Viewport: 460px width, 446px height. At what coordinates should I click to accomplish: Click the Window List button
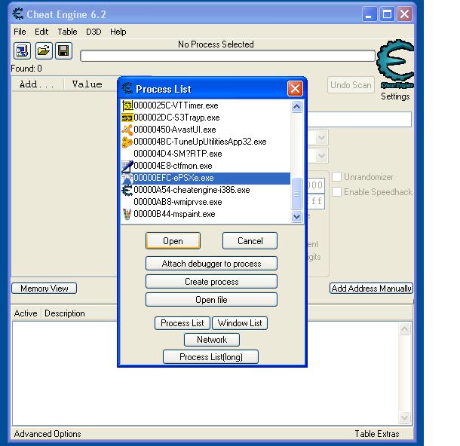tap(240, 323)
